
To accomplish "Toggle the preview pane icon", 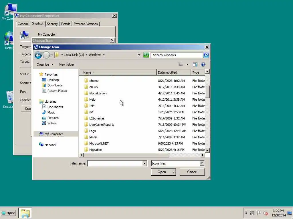I will point(195,64).
